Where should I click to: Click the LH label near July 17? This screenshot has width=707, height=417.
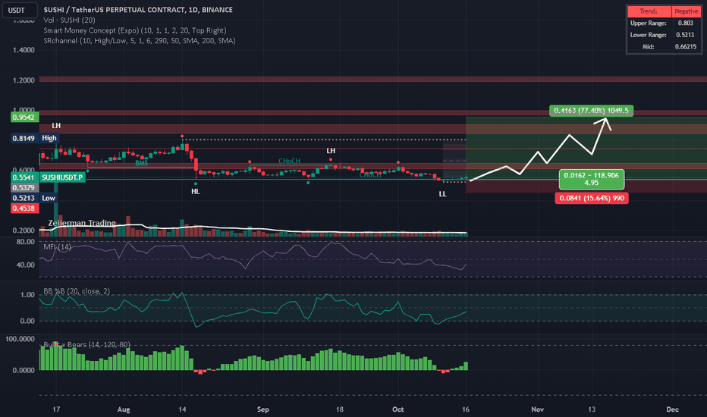pyautogui.click(x=56, y=125)
